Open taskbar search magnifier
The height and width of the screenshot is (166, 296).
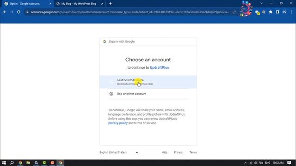point(12,163)
